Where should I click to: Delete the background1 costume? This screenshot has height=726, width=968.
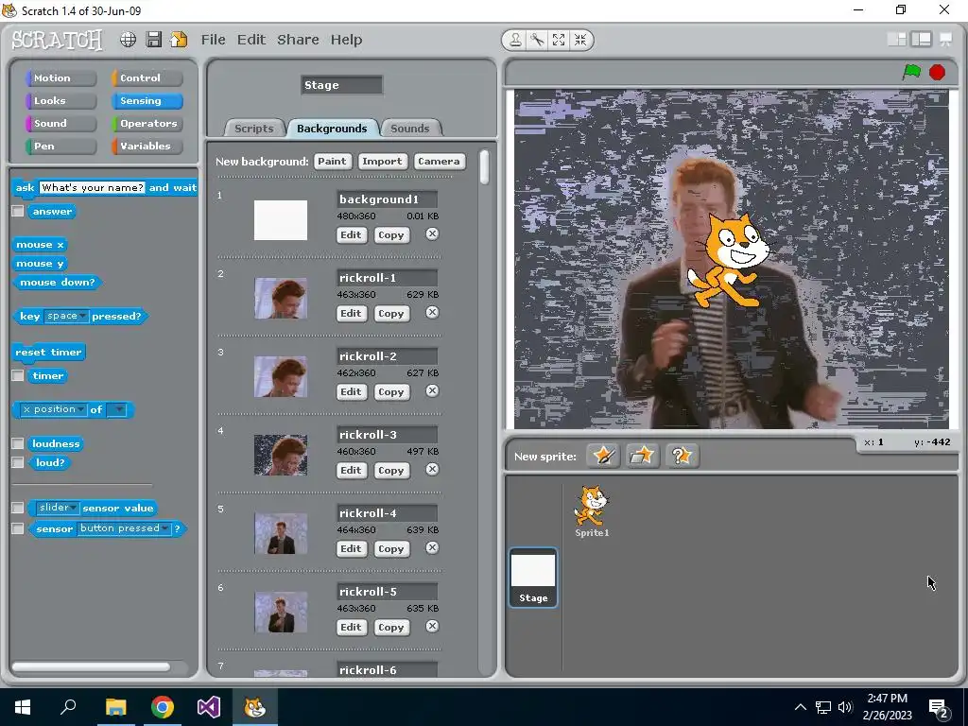(x=432, y=234)
